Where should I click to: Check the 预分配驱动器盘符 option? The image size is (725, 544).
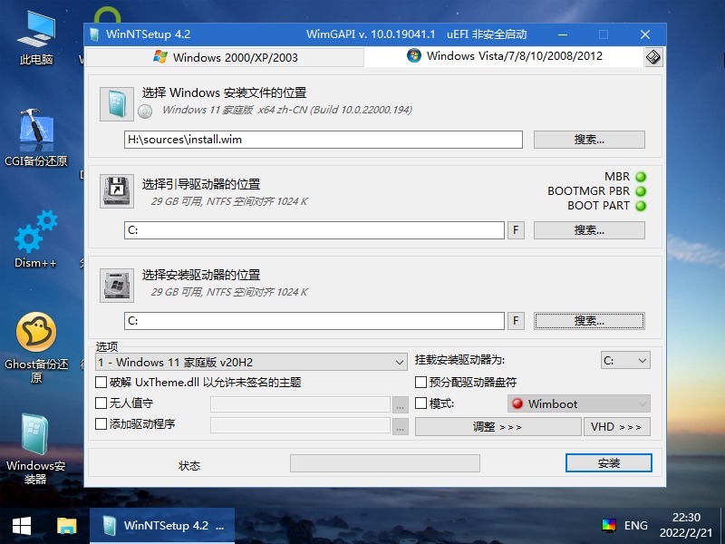(x=420, y=383)
